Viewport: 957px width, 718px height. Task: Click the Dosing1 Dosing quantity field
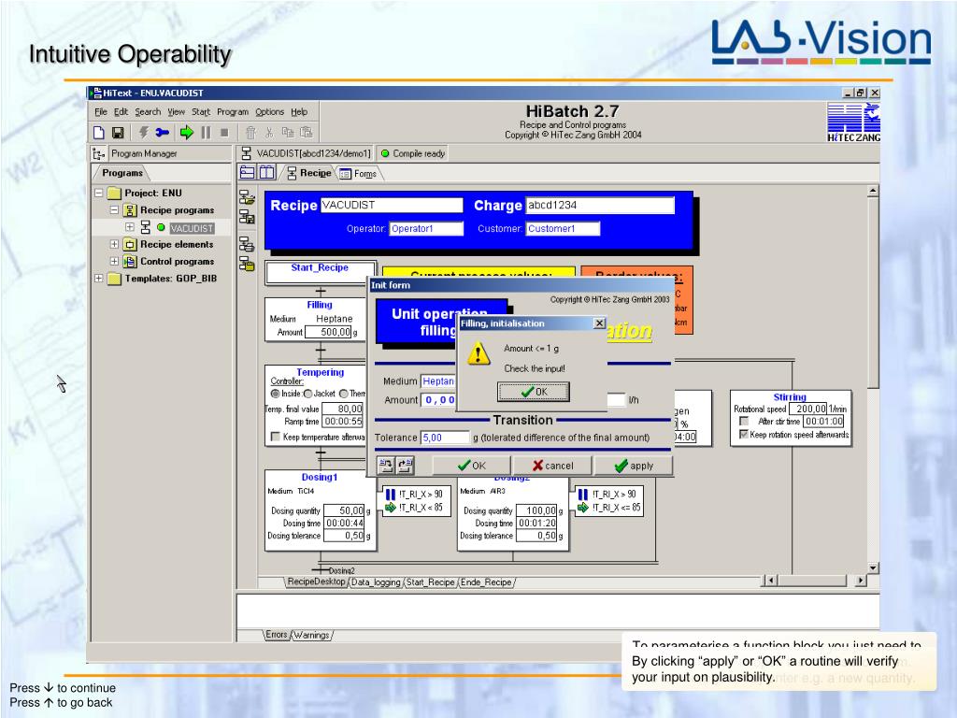pyautogui.click(x=344, y=510)
